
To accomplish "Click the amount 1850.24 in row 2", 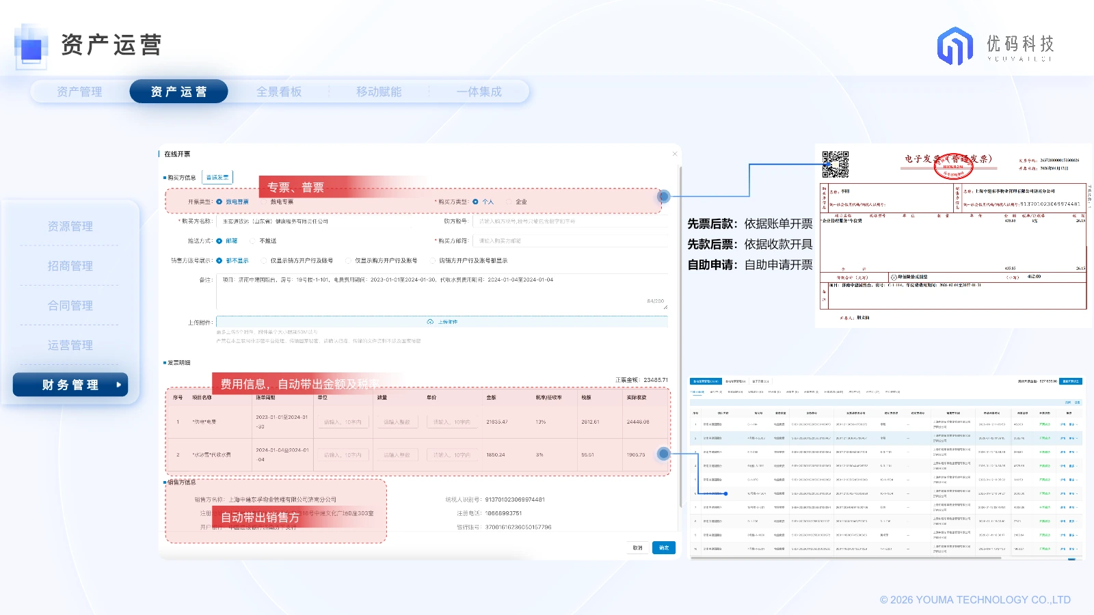I will click(x=496, y=454).
